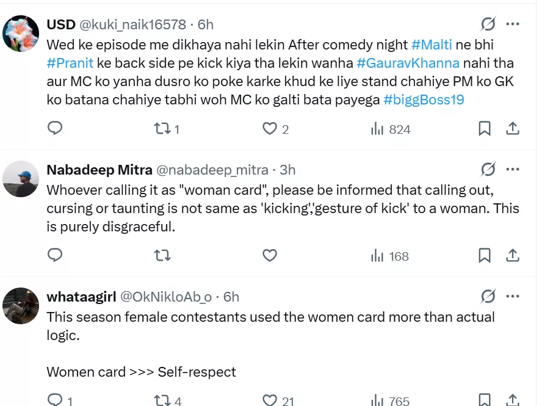Click the #biggBoss19 hashtag
This screenshot has height=406, width=553.
click(x=424, y=100)
